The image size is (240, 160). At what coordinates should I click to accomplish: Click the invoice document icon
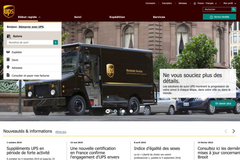point(8,75)
